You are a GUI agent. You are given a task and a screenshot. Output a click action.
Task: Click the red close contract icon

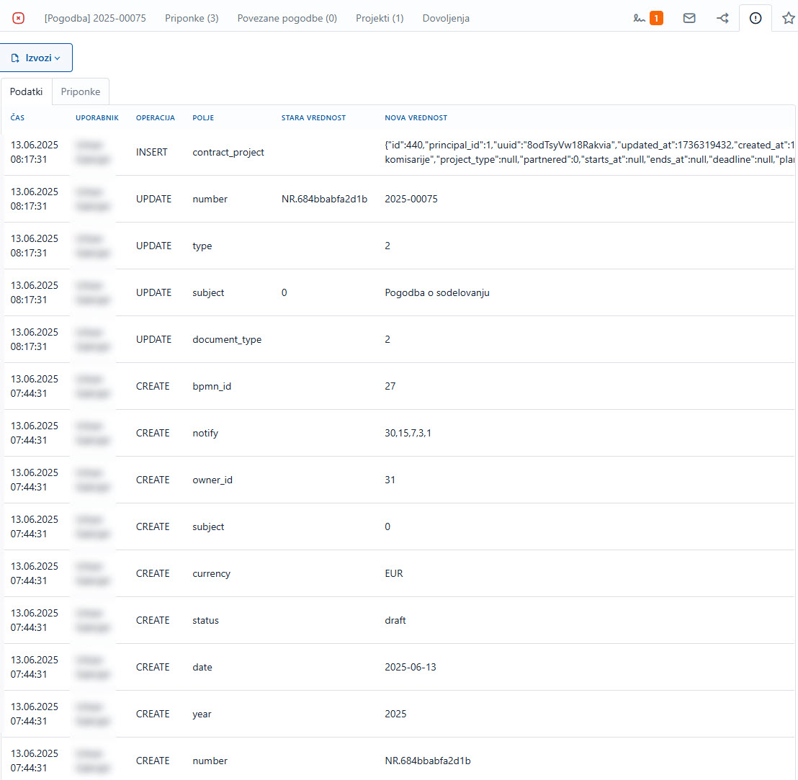(x=19, y=18)
